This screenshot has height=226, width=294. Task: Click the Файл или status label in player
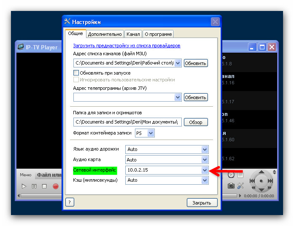pos(49,175)
